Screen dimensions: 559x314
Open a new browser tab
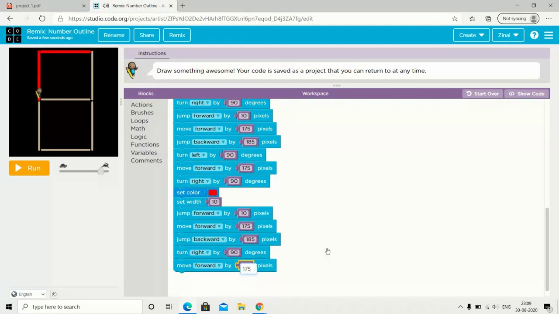(x=183, y=6)
